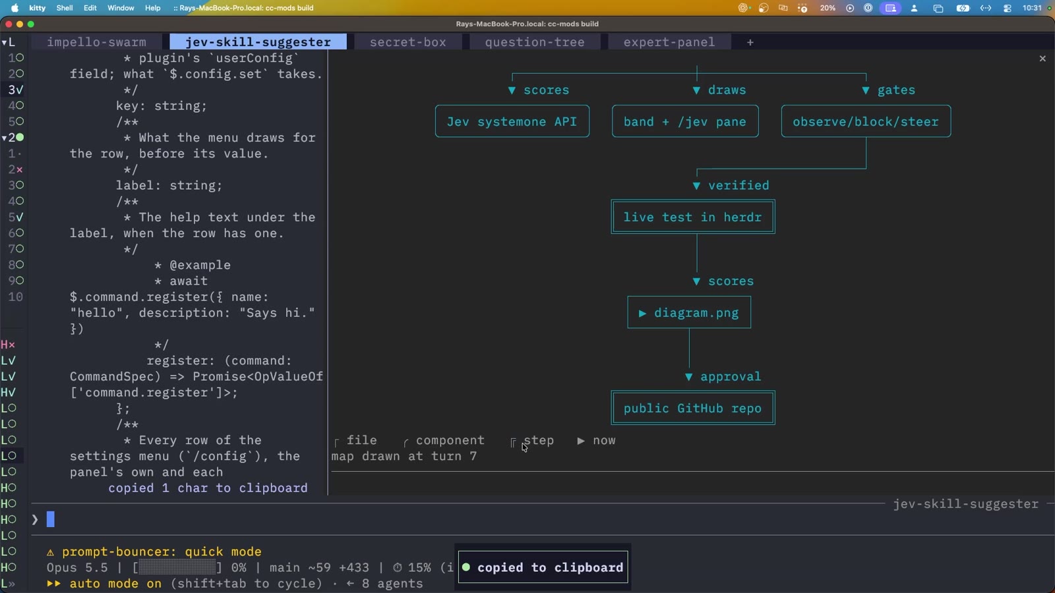
Task: Click the 'component' legend entry
Action: pyautogui.click(x=444, y=440)
